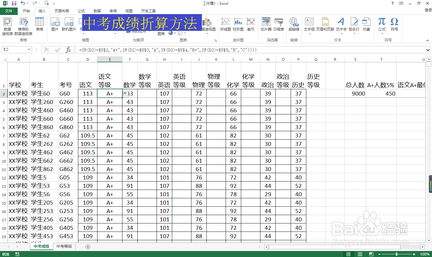This screenshot has height=257, width=432.
Task: Switch to Page Layout view in status bar
Action: [360, 254]
